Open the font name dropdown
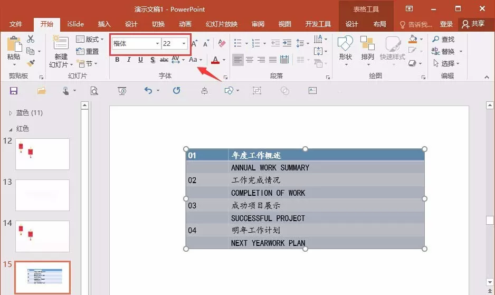The image size is (495, 295). [x=157, y=44]
